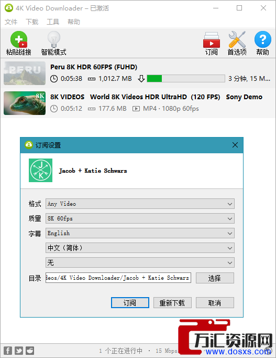
Task: Click the Peru download progress bar
Action: tap(186, 79)
